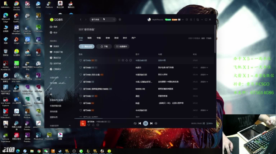Collapse the collected playlists section at the sidebar bottom
276x154 pixels.
(x=70, y=126)
